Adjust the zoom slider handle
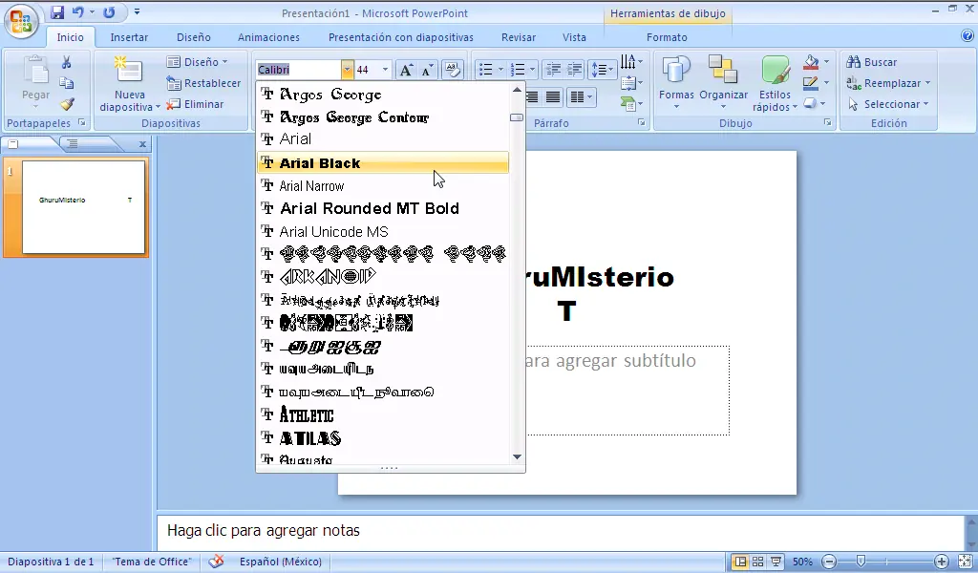The height and width of the screenshot is (573, 978). click(x=861, y=562)
